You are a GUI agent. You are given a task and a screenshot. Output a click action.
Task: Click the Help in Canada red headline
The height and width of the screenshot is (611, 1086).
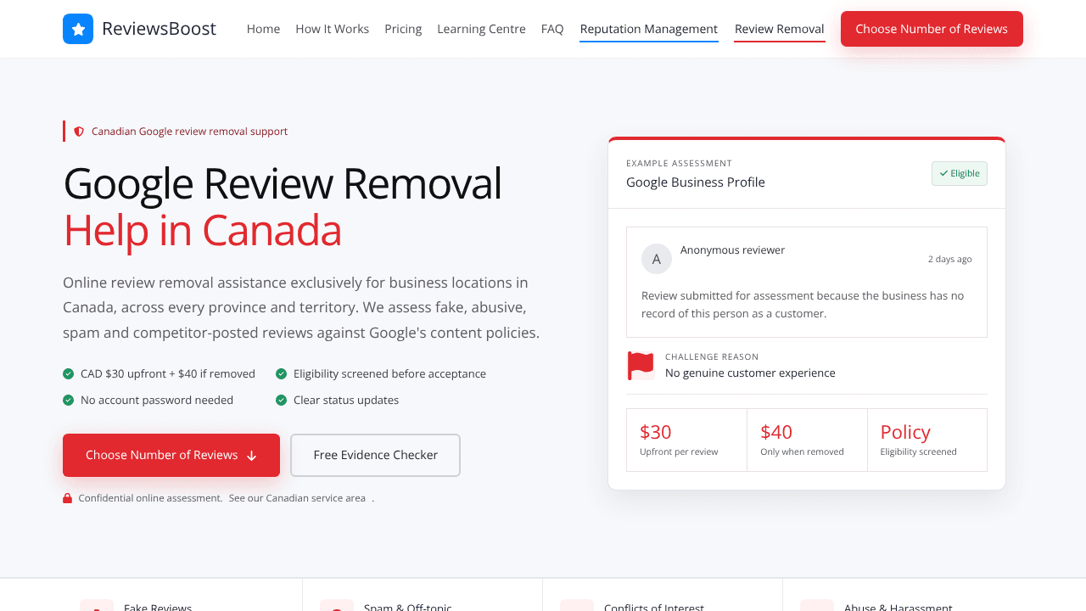(203, 231)
